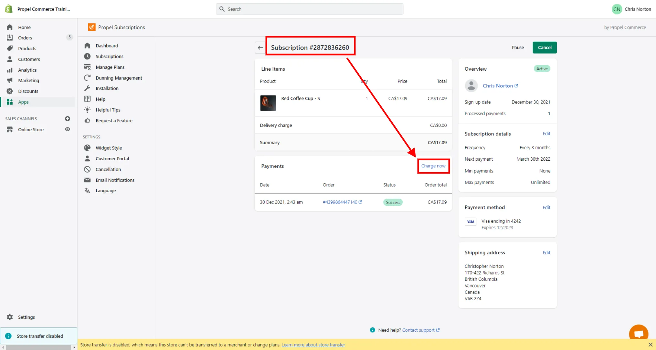
Task: Click the Email Notifications envelope icon
Action: pos(87,180)
